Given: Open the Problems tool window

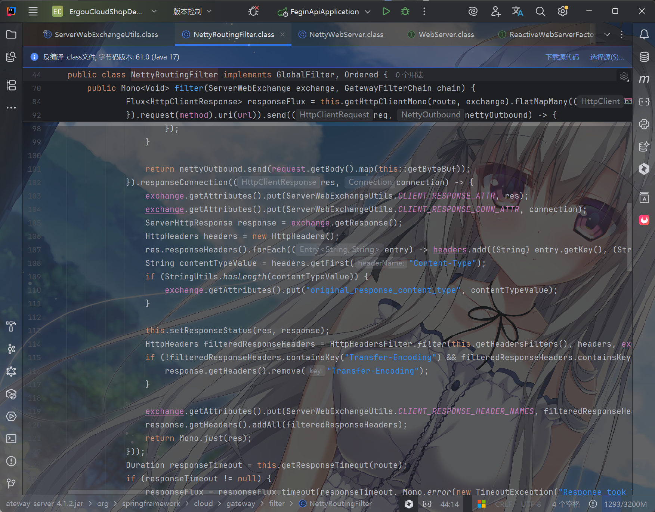Looking at the screenshot, I should [11, 461].
